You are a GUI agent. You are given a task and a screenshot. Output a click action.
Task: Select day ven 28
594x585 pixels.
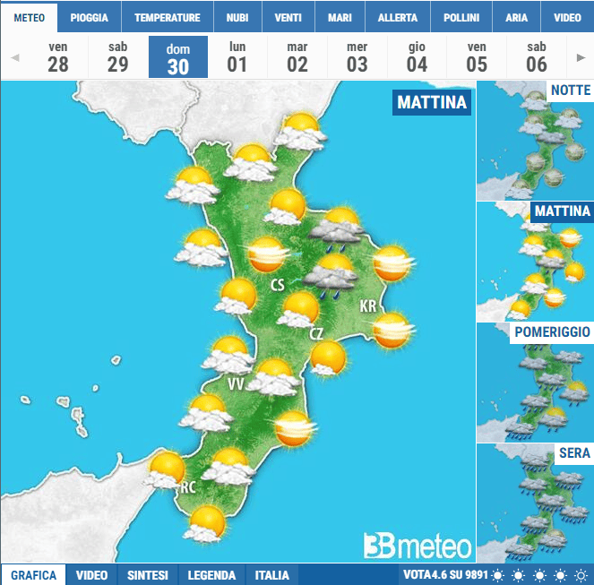point(58,57)
